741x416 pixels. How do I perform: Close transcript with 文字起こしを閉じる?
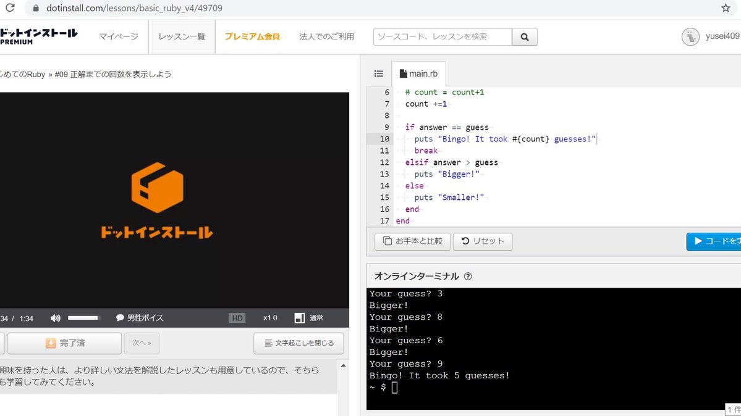299,343
